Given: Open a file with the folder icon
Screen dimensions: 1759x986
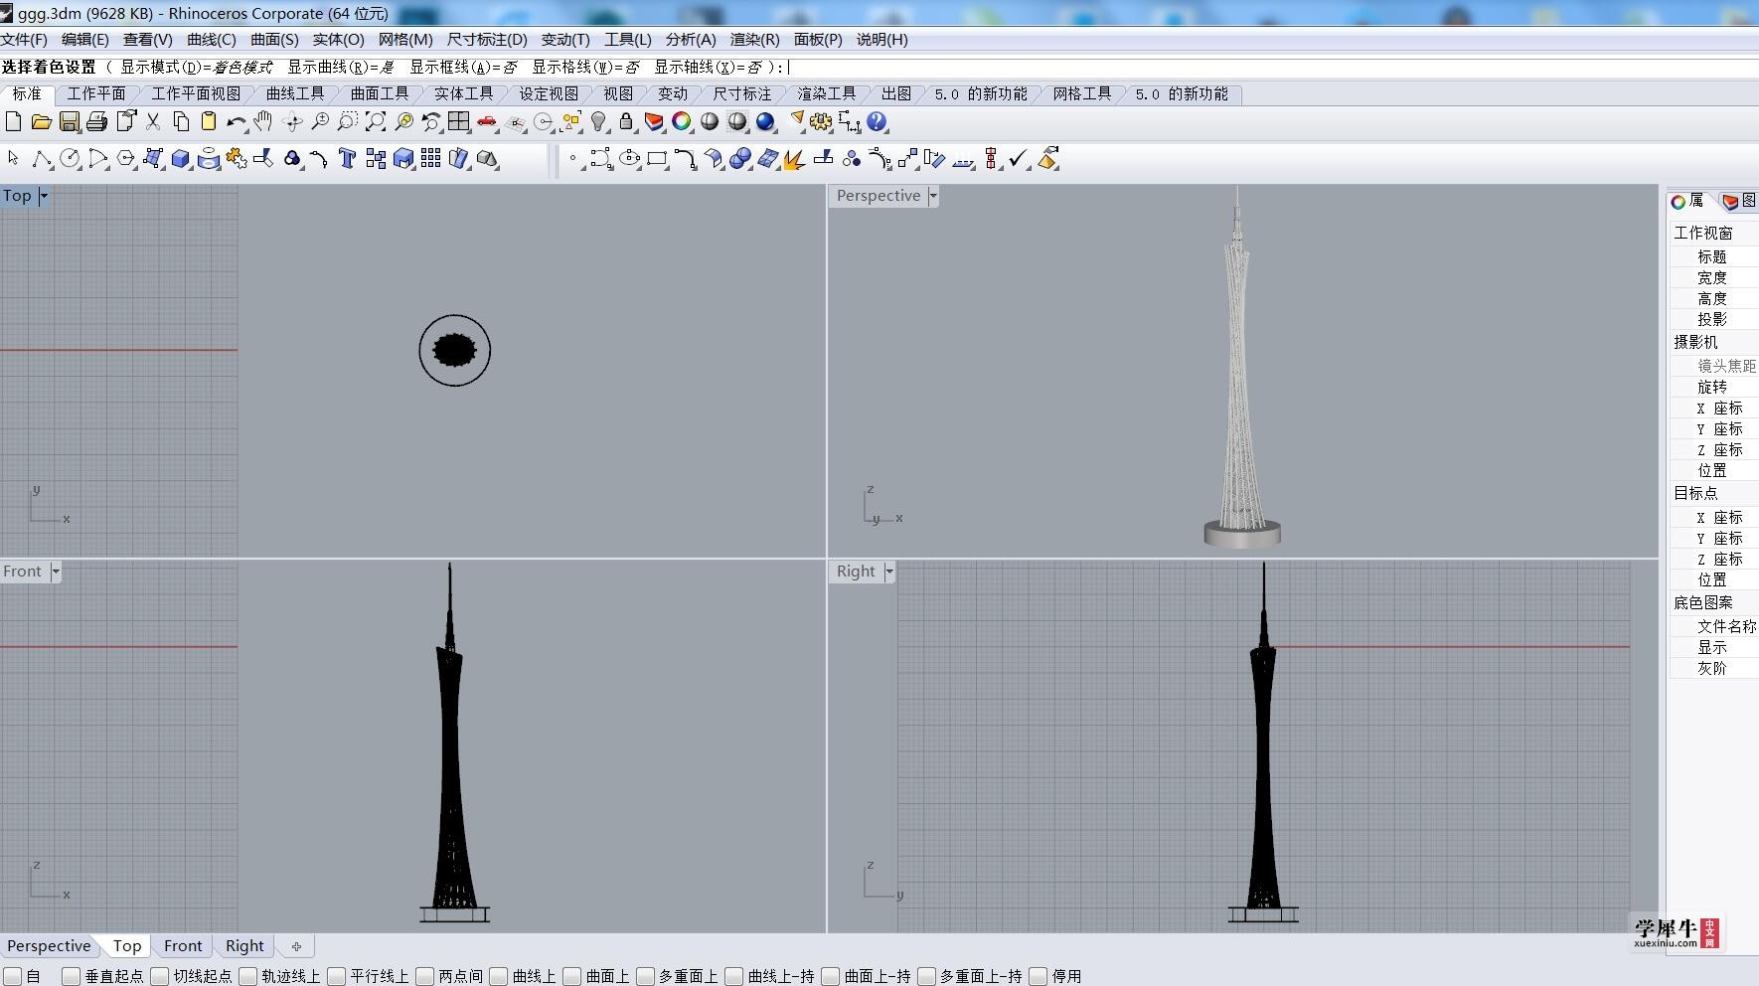Looking at the screenshot, I should point(41,121).
